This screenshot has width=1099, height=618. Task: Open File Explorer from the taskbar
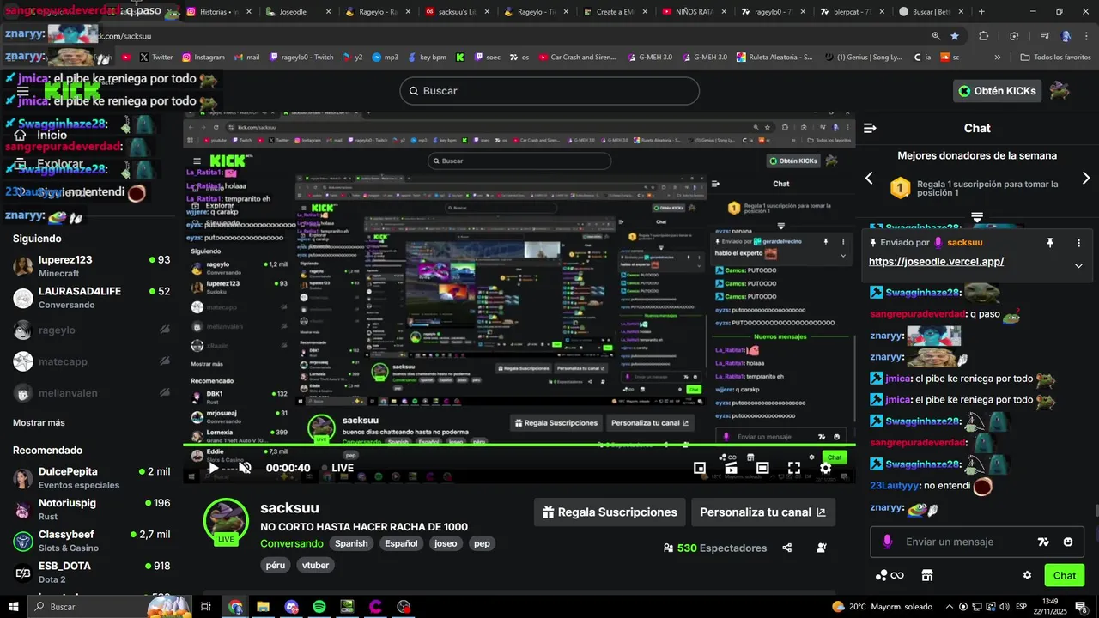point(264,607)
